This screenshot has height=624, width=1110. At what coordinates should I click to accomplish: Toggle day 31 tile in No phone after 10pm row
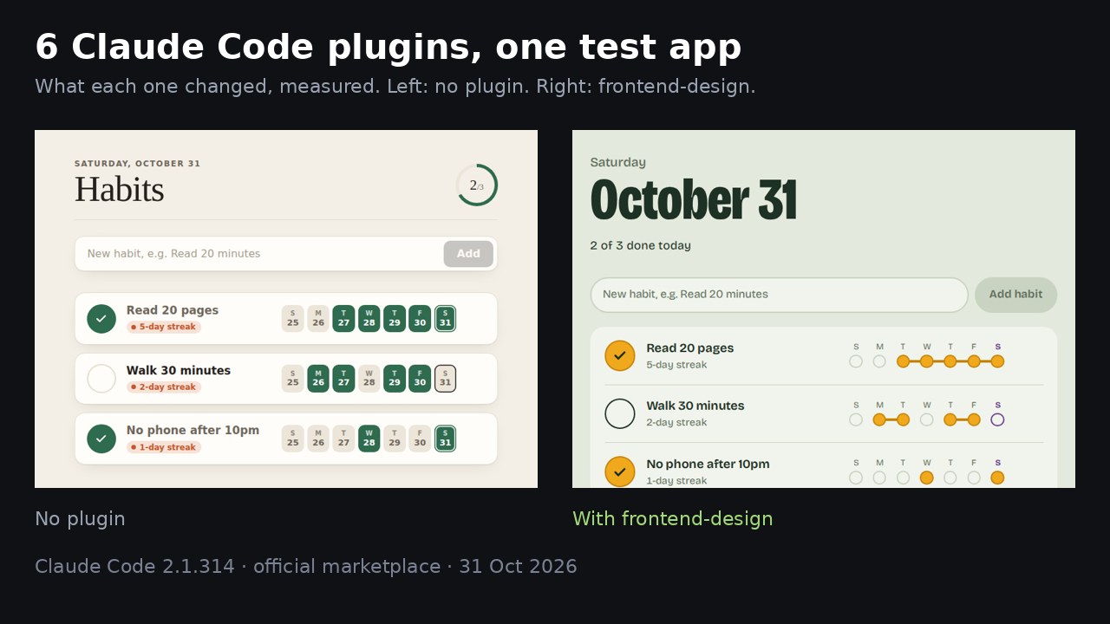(x=445, y=439)
